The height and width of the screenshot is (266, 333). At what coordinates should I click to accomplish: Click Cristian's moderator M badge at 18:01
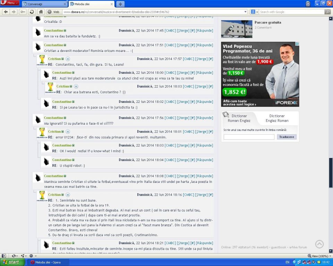click(x=68, y=132)
